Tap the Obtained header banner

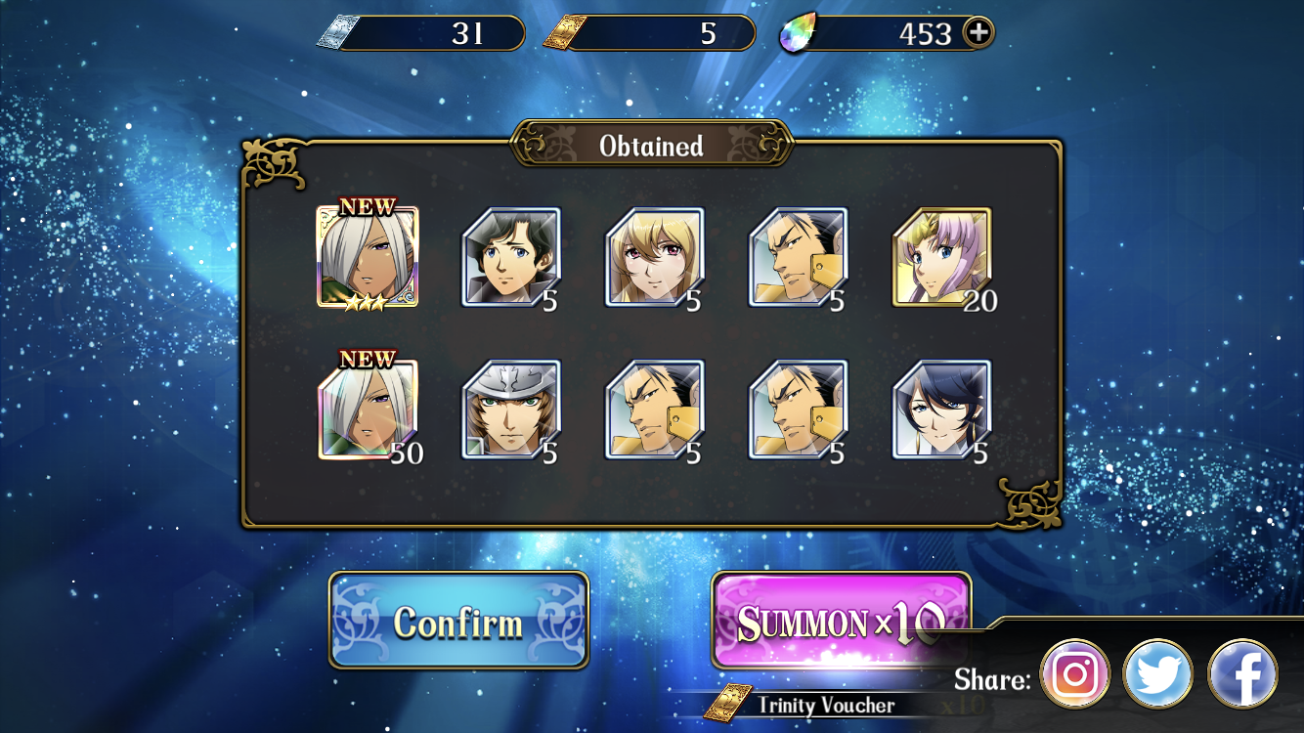click(x=652, y=146)
